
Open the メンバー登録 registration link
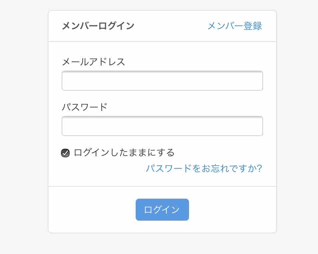(x=235, y=26)
